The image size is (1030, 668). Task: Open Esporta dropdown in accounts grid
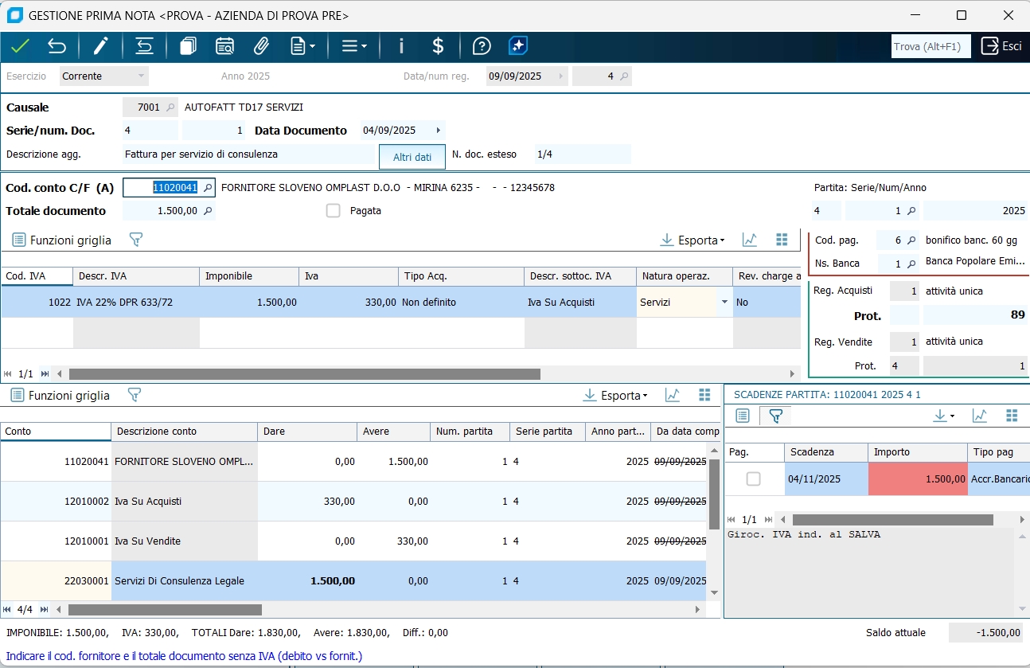[x=615, y=395]
